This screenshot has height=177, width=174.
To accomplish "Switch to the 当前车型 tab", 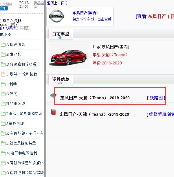I will (61, 34).
